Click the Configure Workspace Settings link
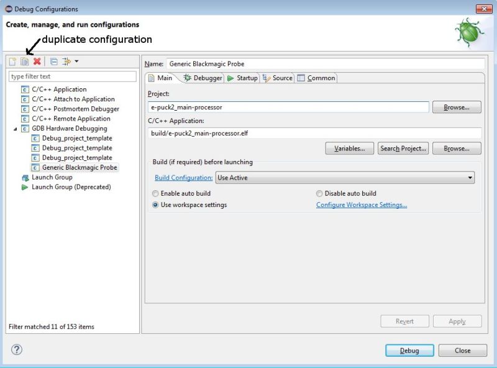The width and height of the screenshot is (497, 368). [361, 205]
